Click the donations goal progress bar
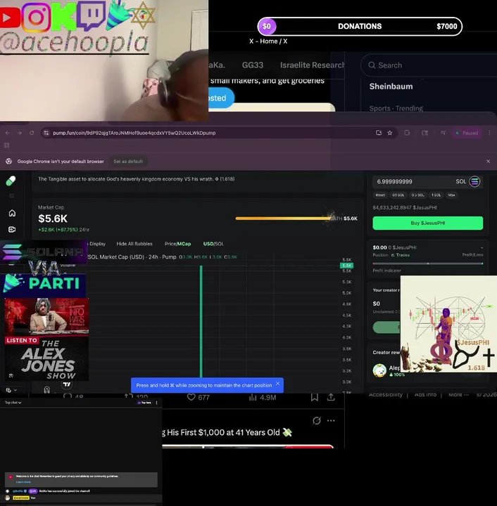Image resolution: width=497 pixels, height=506 pixels. coord(360,27)
